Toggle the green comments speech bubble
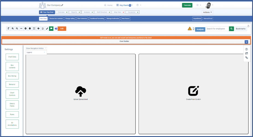 (51, 28)
